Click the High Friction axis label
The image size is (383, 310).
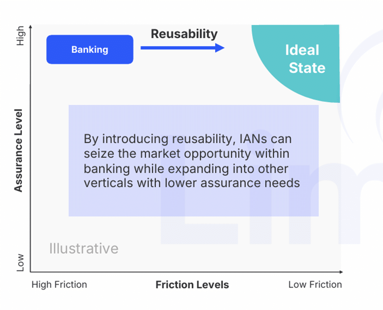pos(59,285)
